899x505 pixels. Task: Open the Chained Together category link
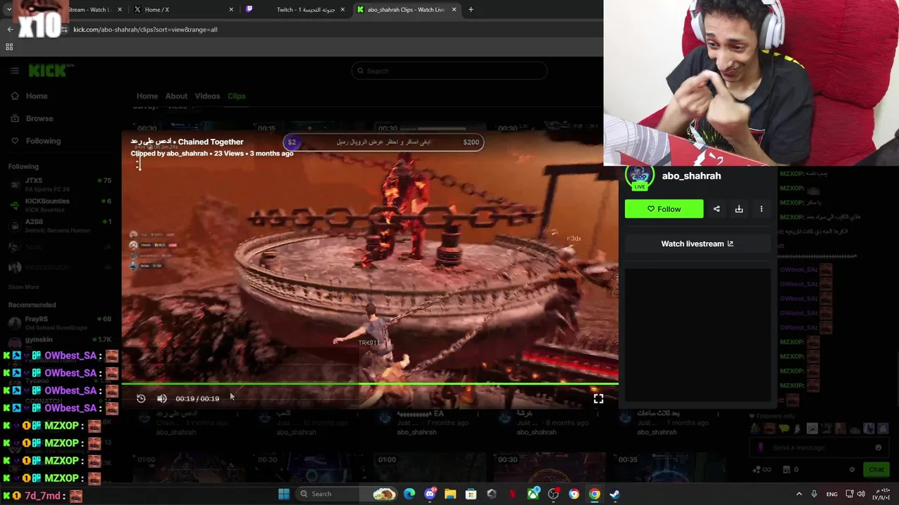point(211,142)
